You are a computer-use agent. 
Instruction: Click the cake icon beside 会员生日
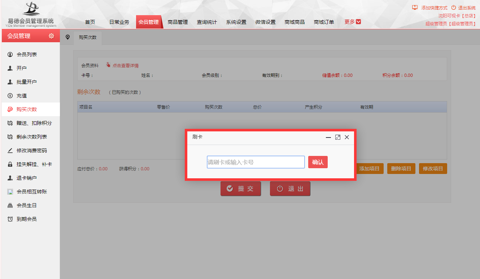(10, 205)
